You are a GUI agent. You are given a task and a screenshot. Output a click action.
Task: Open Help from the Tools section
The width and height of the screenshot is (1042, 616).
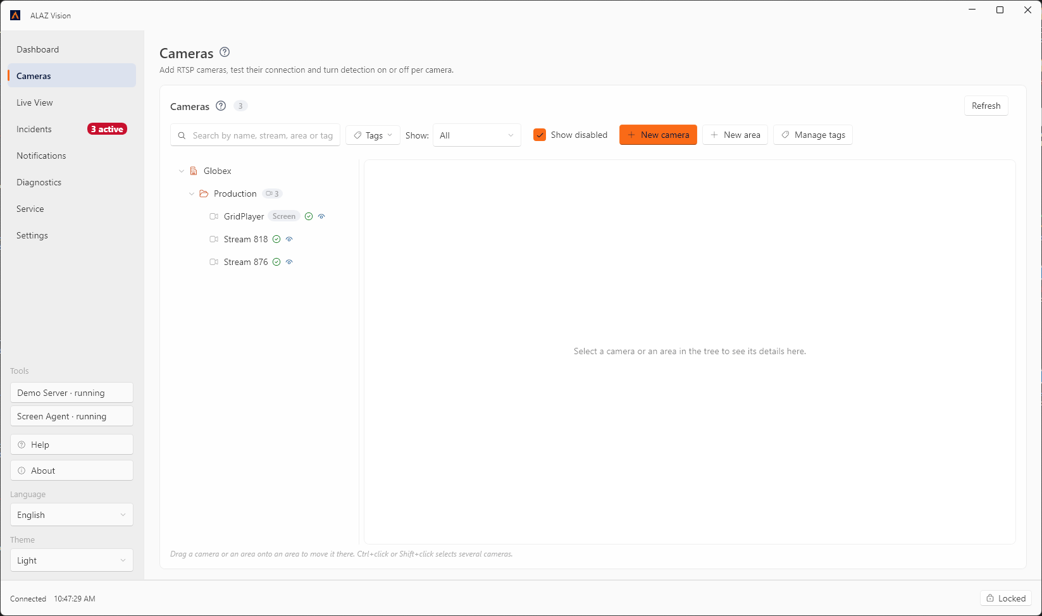click(71, 445)
